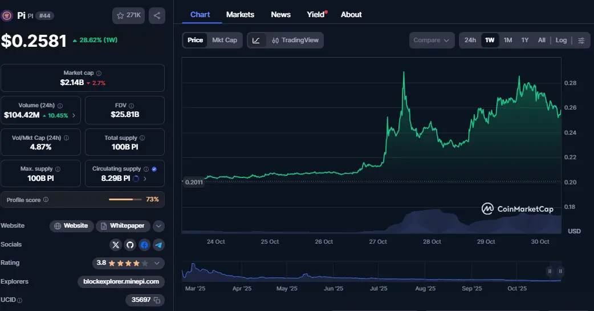
Task: Expand more website links chevron
Action: pyautogui.click(x=158, y=226)
